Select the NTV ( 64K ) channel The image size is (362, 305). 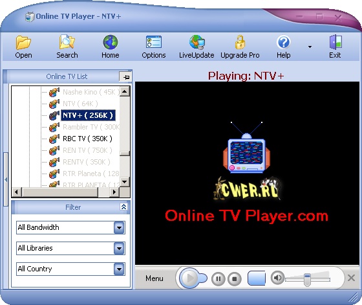80,104
